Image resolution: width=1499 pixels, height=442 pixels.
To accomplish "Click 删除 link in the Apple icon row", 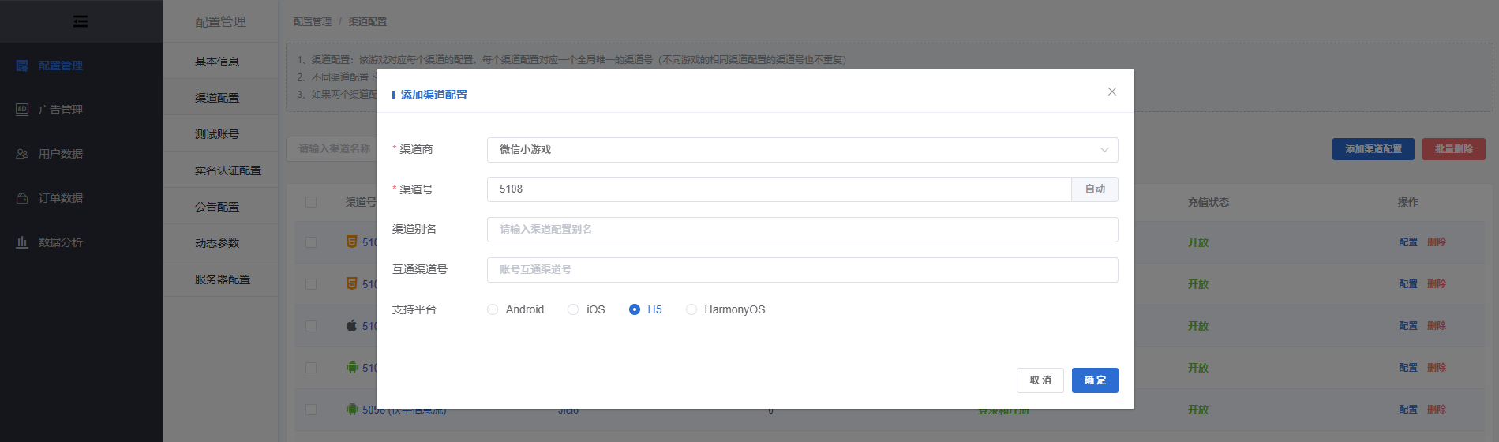I will pos(1437,326).
